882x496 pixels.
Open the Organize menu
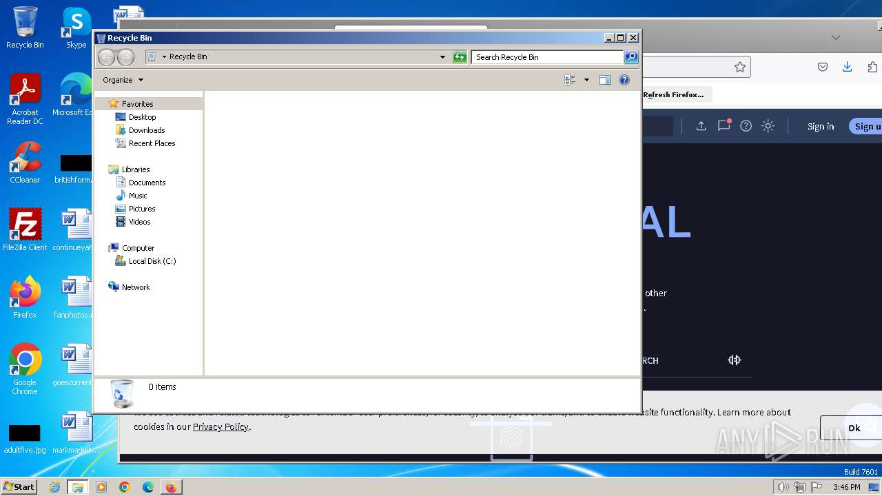tap(123, 80)
